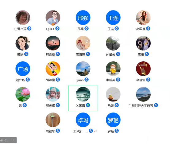Collapse the chat box with the arrow
170x144 pixels.
point(14,140)
